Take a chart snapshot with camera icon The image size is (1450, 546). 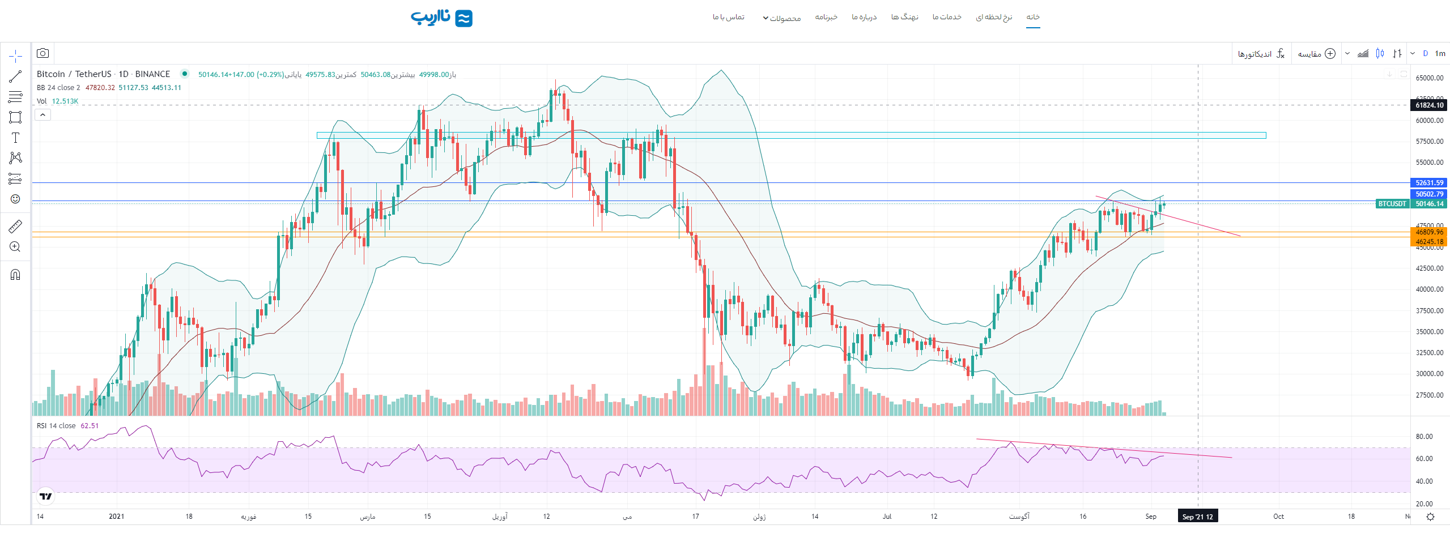42,53
